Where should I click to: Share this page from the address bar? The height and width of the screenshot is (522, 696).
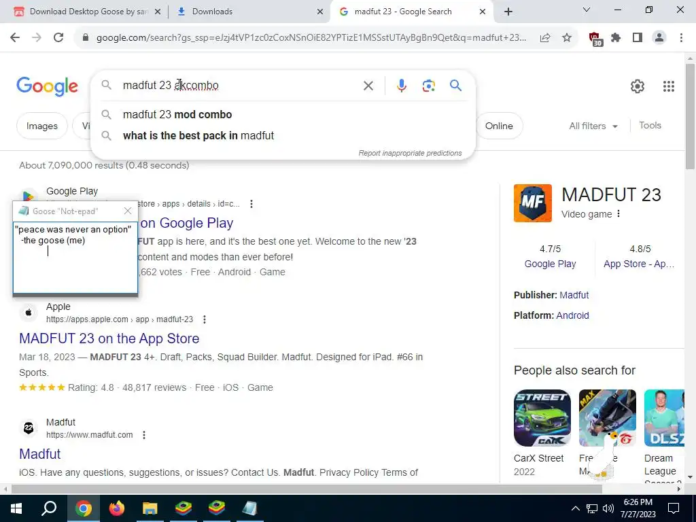click(x=545, y=38)
